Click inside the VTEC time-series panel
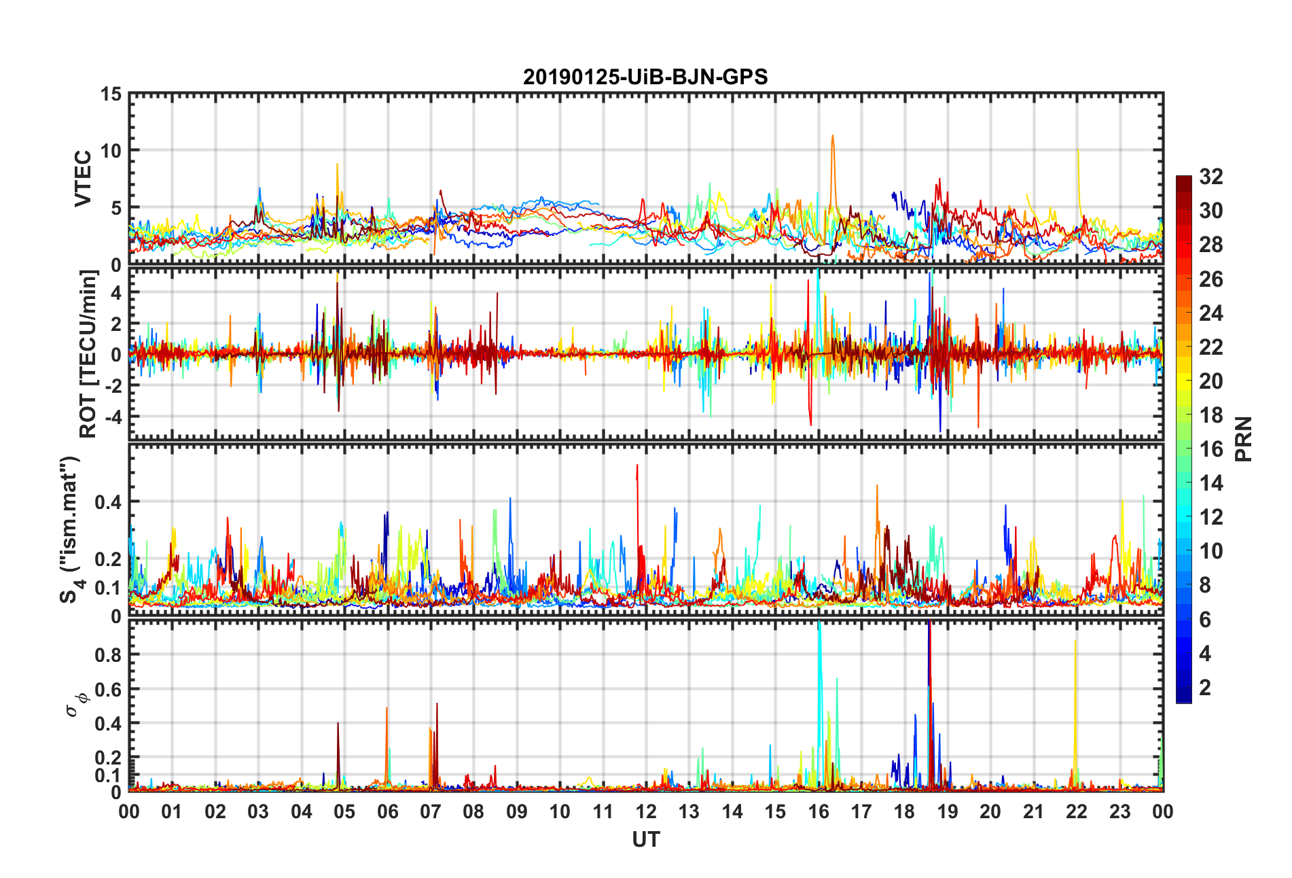This screenshot has height=878, width=1292. [646, 179]
